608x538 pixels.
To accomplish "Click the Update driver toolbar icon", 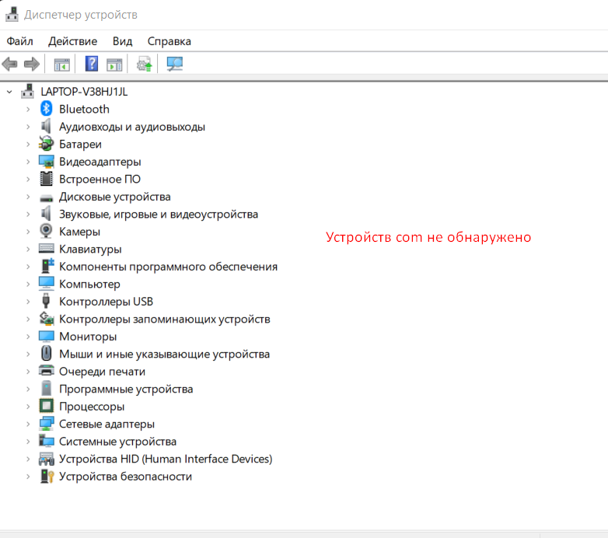I will pos(145,64).
